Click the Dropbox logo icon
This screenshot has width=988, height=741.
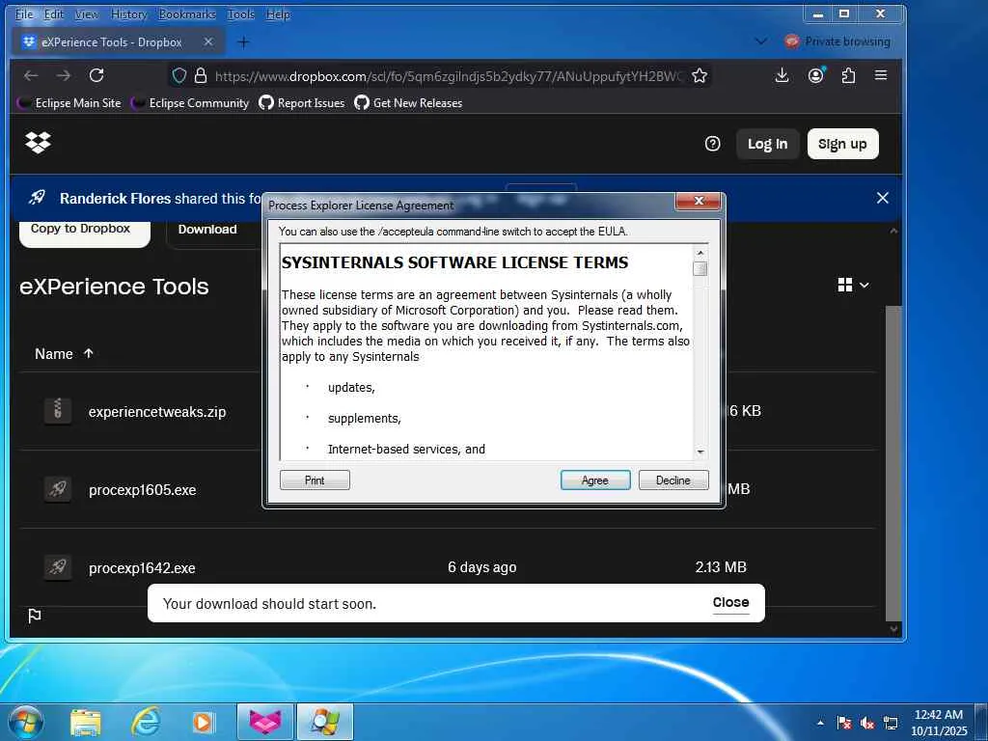click(x=38, y=143)
